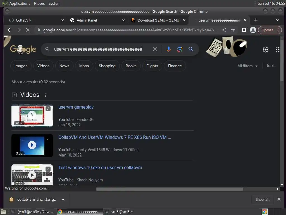Open 'Test windows 10.exe on user vm' link
Screen dimensions: 286x215
(100, 167)
